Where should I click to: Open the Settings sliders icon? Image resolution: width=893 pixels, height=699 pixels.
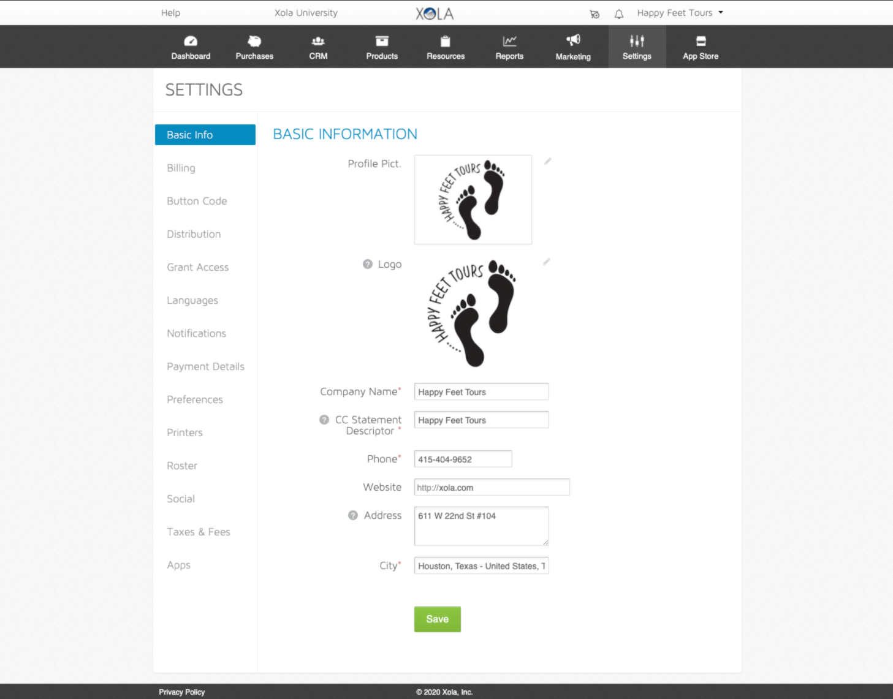pos(637,41)
